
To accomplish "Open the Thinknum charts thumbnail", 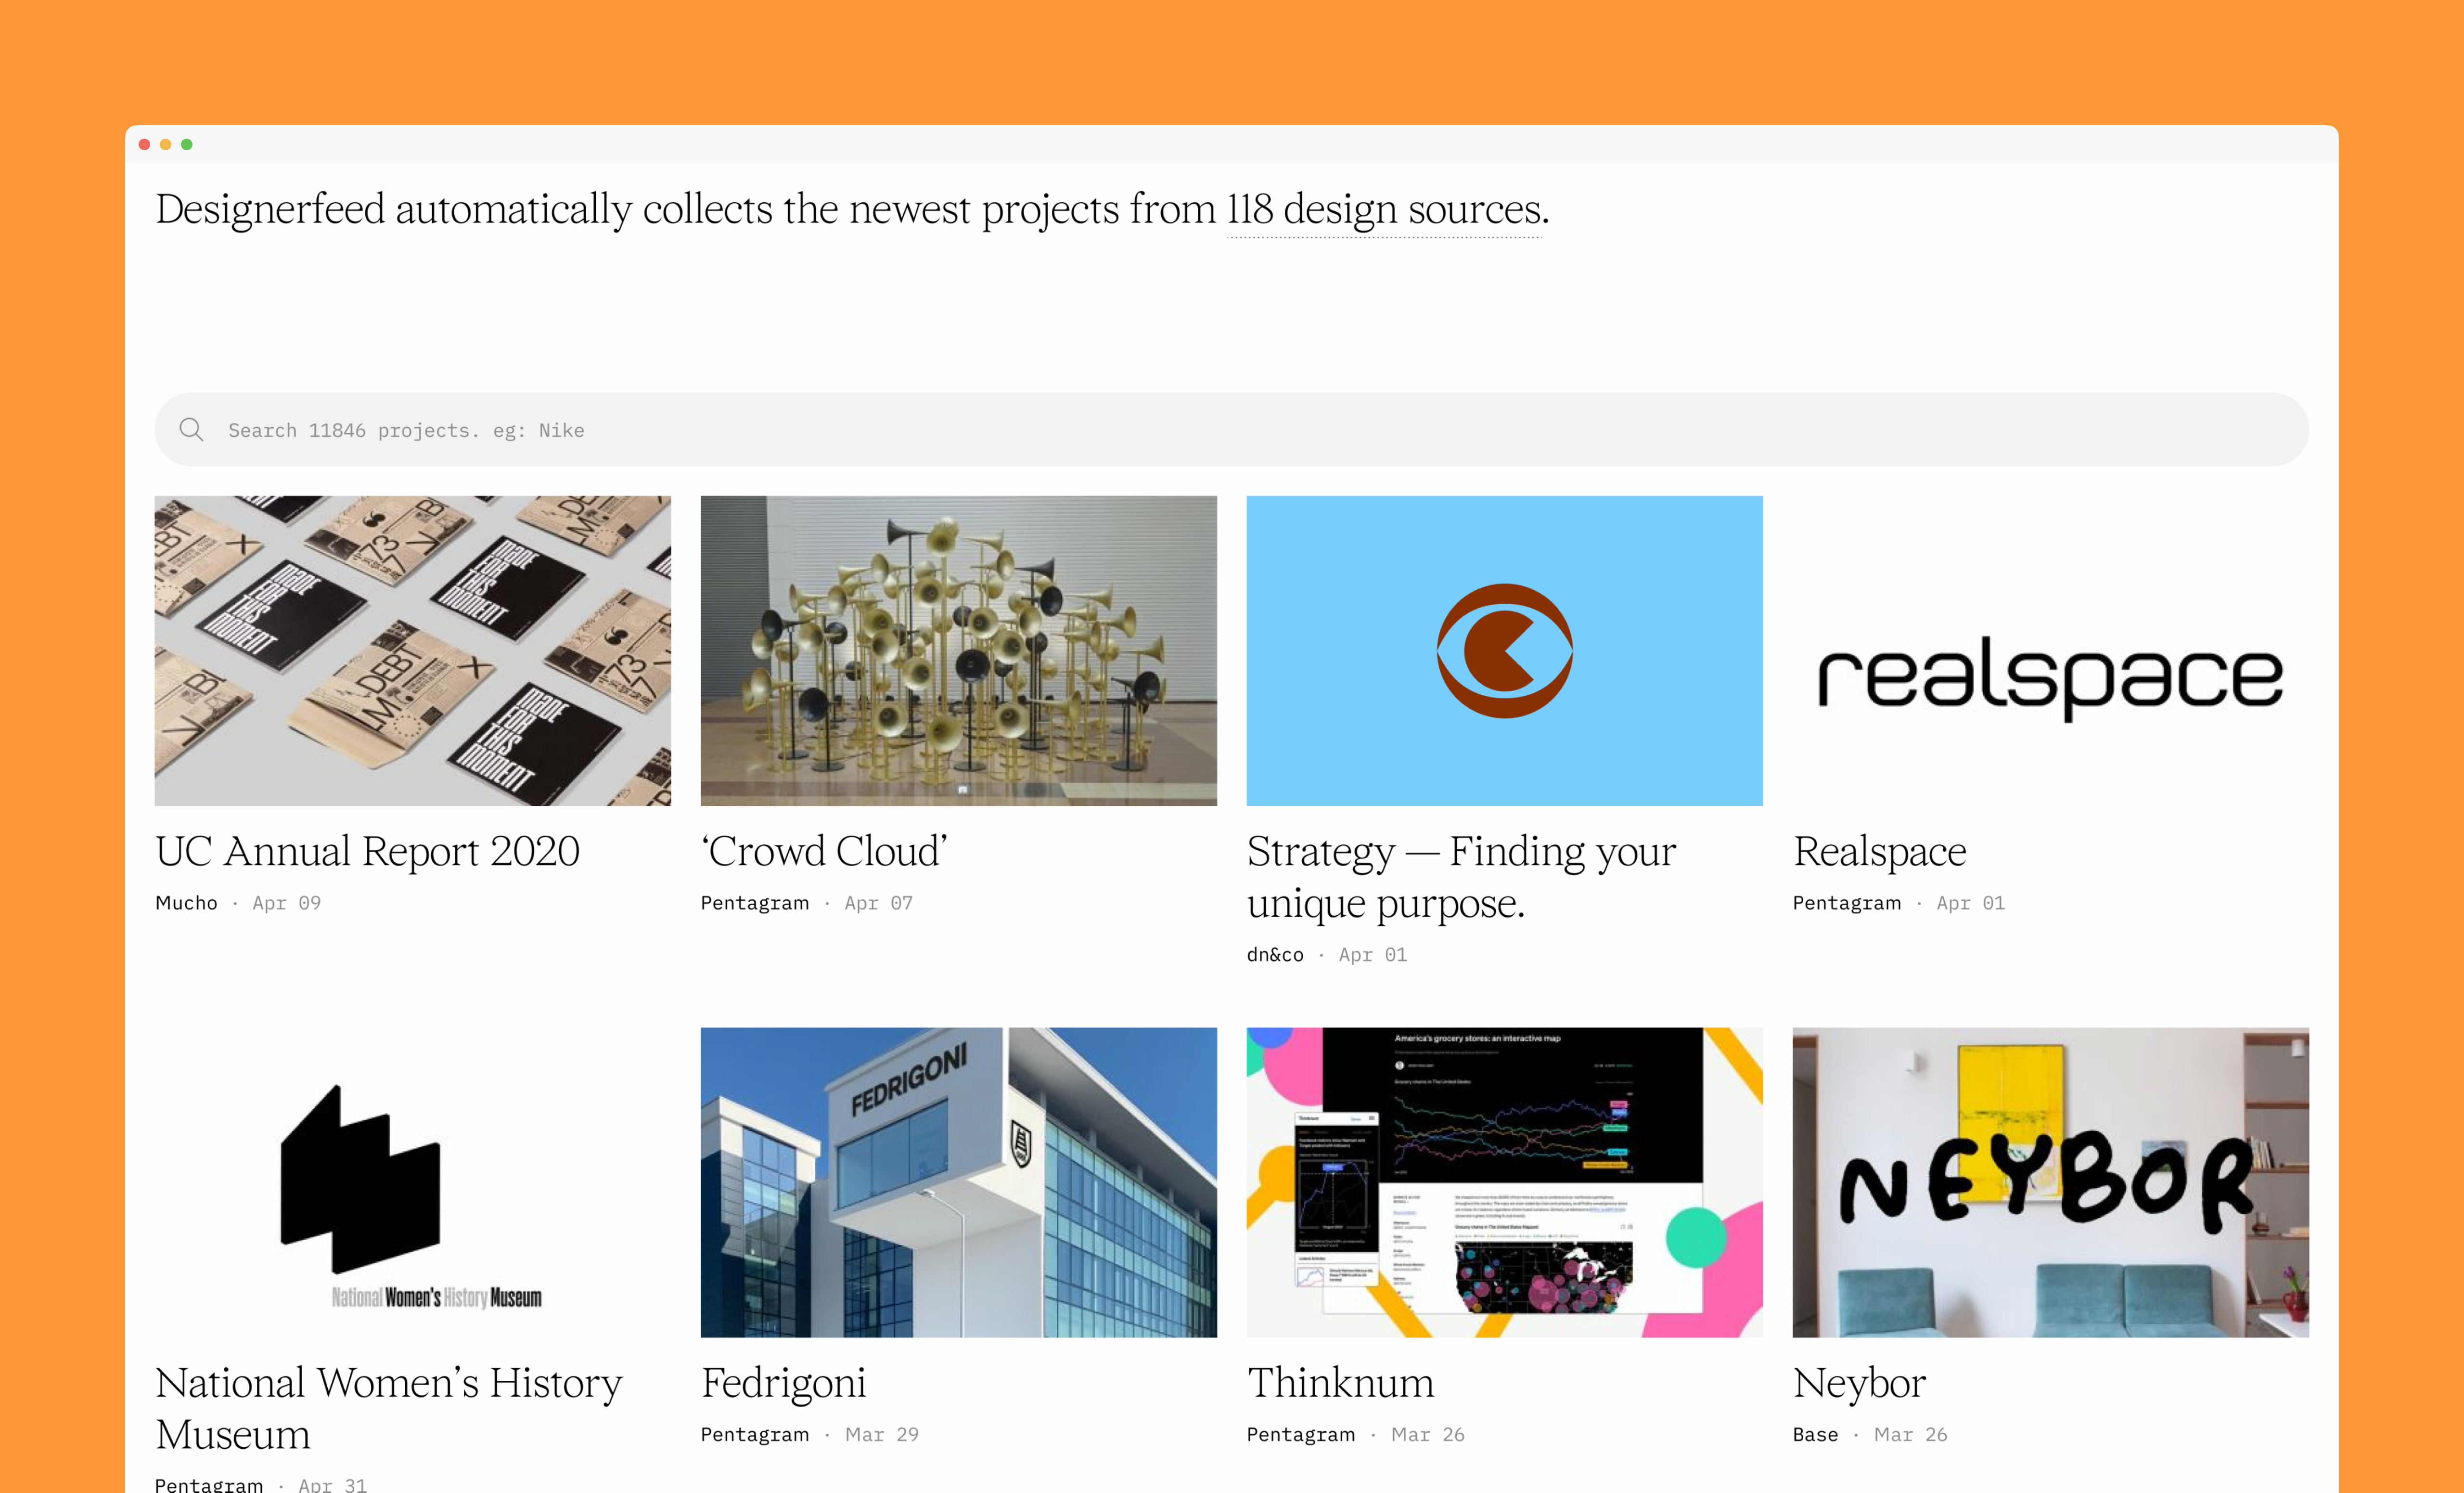I will pyautogui.click(x=1504, y=1182).
